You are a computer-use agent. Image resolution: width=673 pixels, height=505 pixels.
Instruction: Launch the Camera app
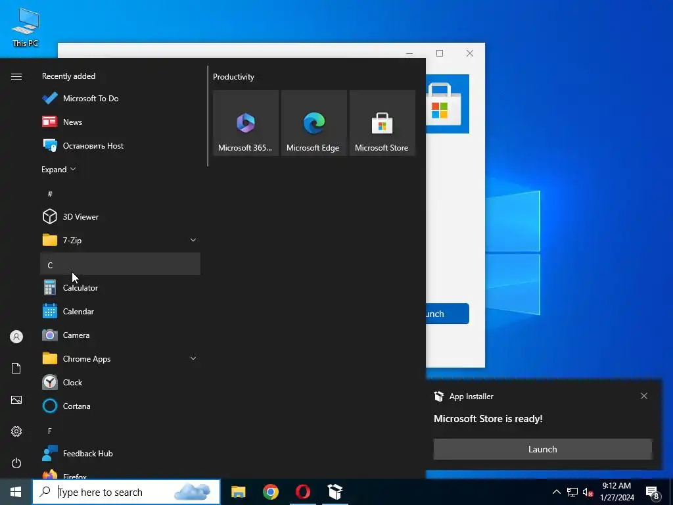click(x=120, y=335)
